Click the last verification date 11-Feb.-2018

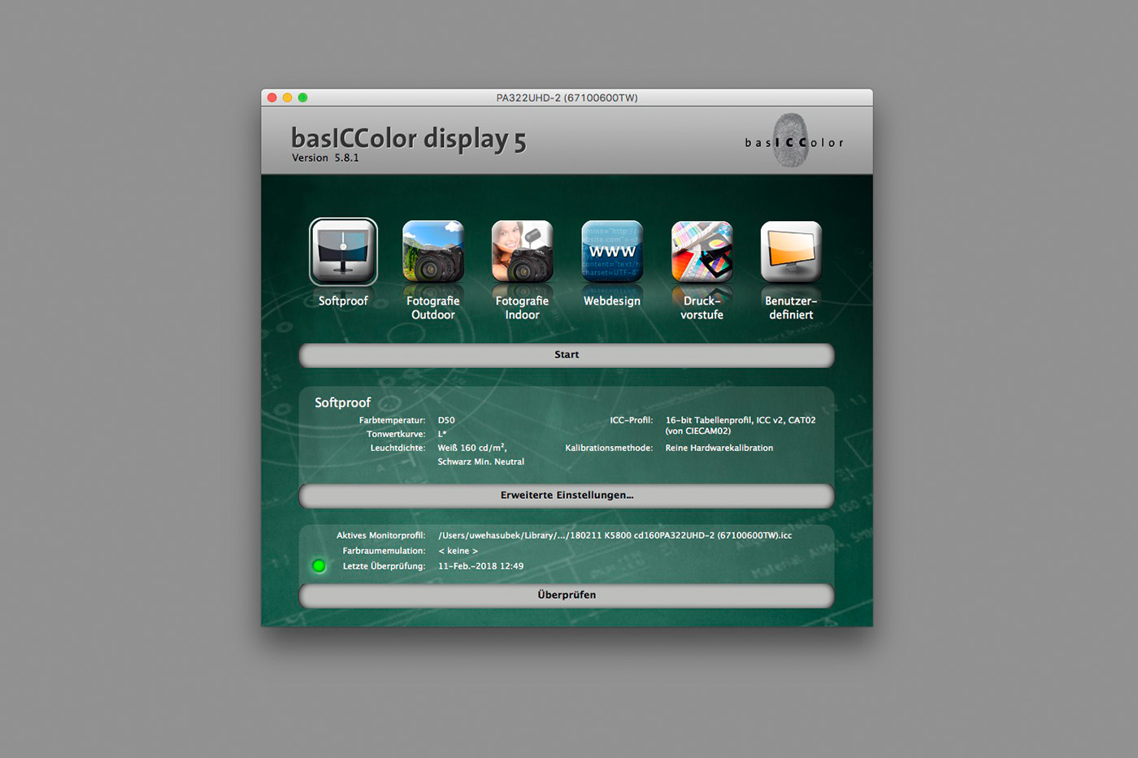click(480, 566)
